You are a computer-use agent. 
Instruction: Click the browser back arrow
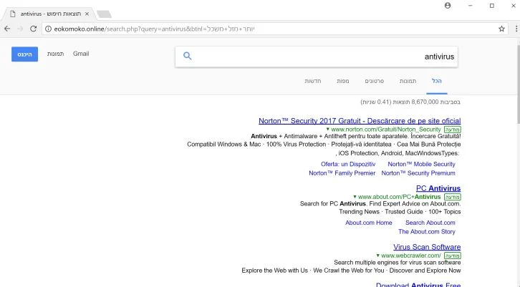pyautogui.click(x=7, y=29)
